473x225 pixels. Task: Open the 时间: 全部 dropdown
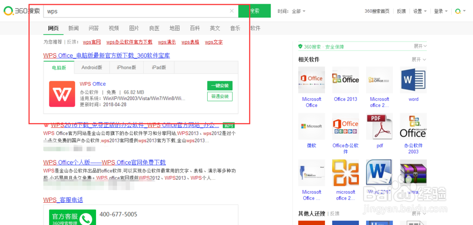[291, 11]
